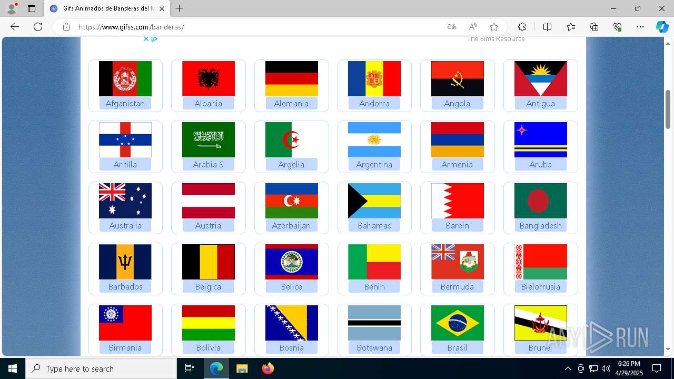Open the Afganistan flag link

tap(125, 78)
